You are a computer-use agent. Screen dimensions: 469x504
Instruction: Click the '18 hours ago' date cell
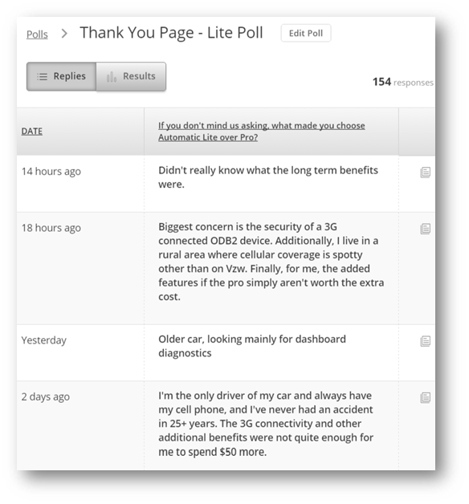click(51, 228)
